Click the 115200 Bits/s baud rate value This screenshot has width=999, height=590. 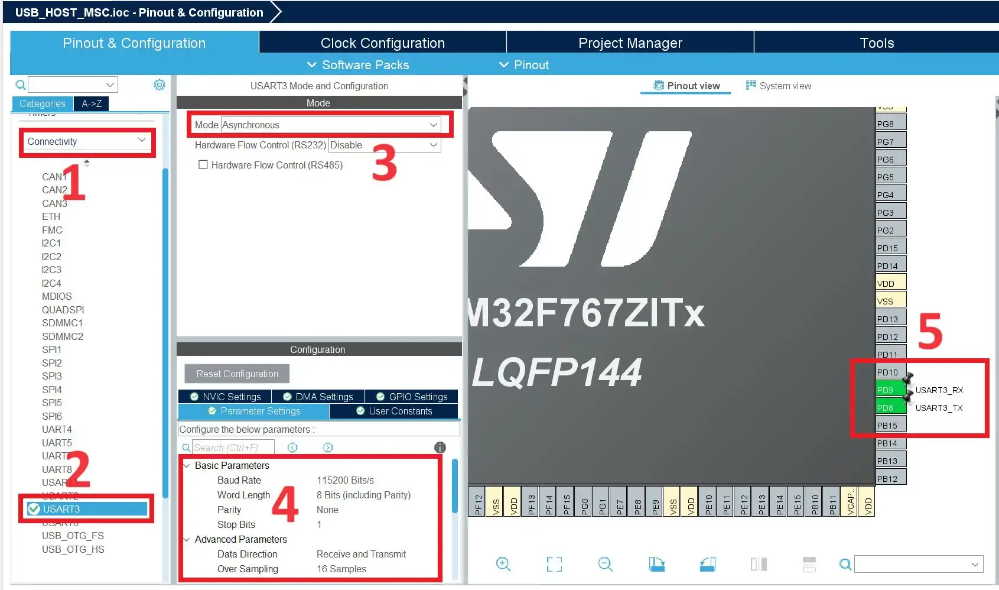click(x=345, y=480)
